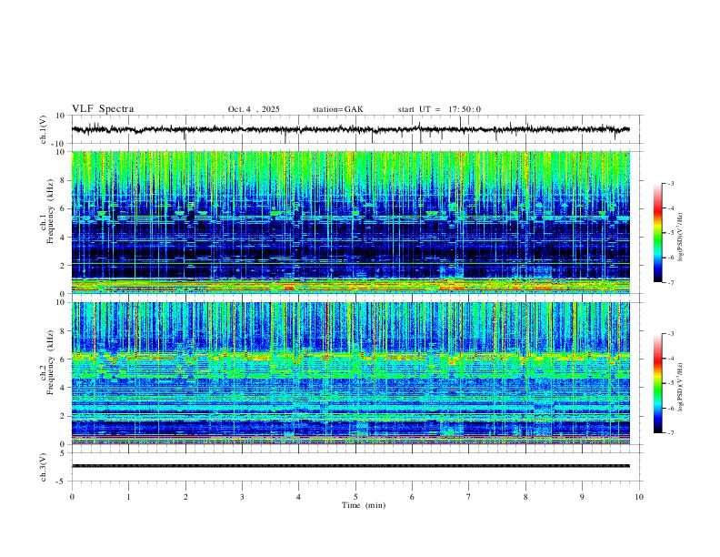Click the ch.1 spectrogram panel

(350, 222)
